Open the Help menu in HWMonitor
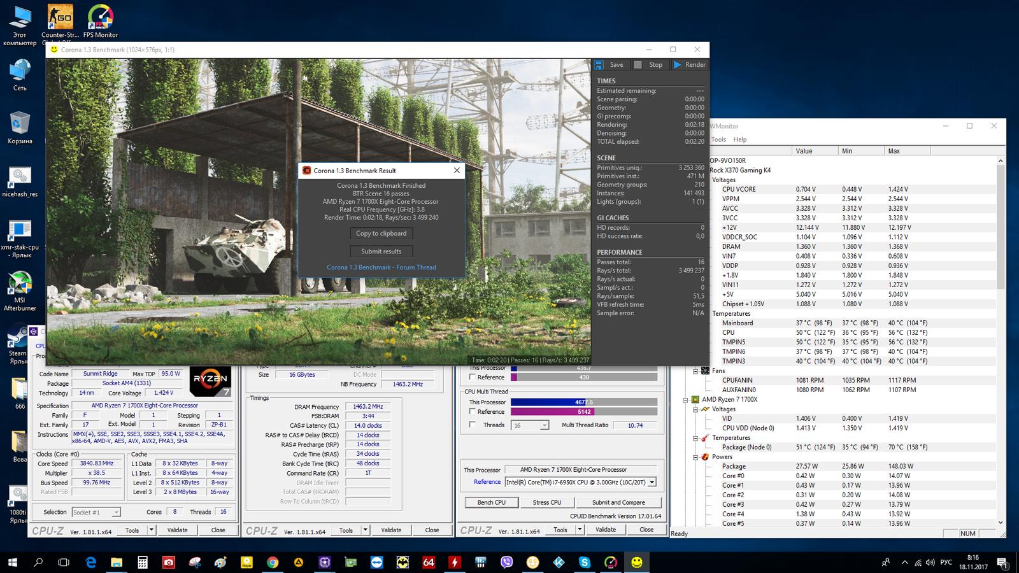This screenshot has height=573, width=1019. pos(739,139)
